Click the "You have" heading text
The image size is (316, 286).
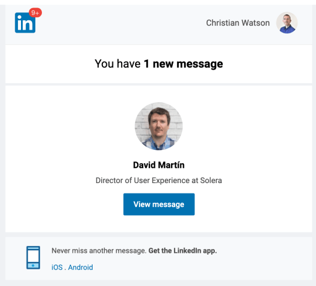[117, 63]
